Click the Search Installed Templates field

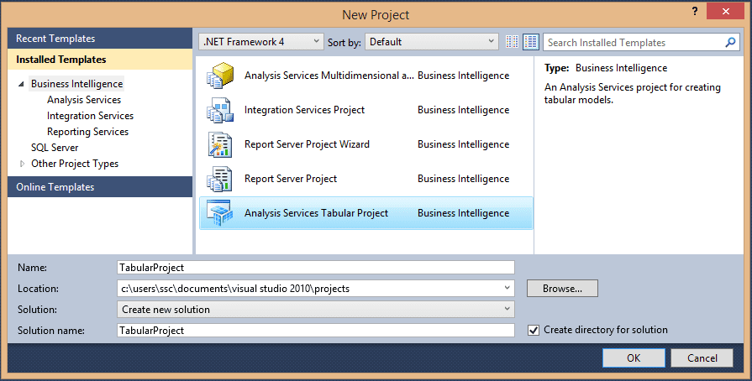click(634, 42)
